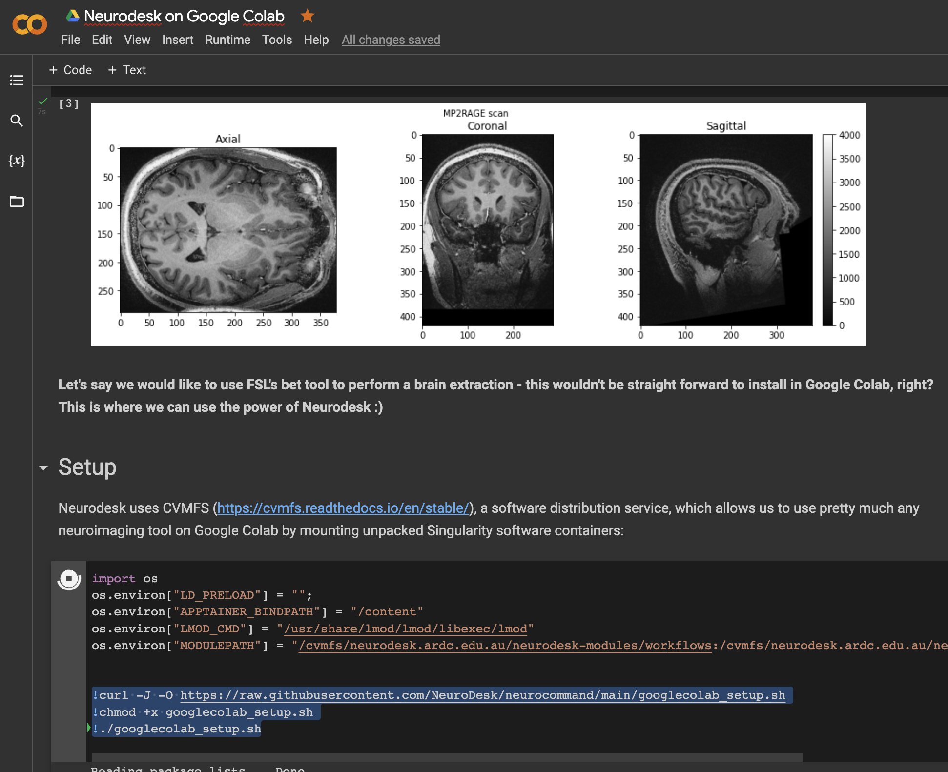Click the "!./googlecolab_setup.sh" line
The width and height of the screenshot is (948, 772).
pos(177,729)
